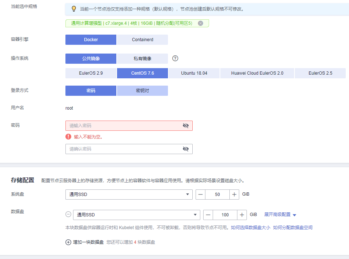Viewport: 349px width, 259px height.
Task: Click 增加一块数据盘 text
Action: (88, 242)
